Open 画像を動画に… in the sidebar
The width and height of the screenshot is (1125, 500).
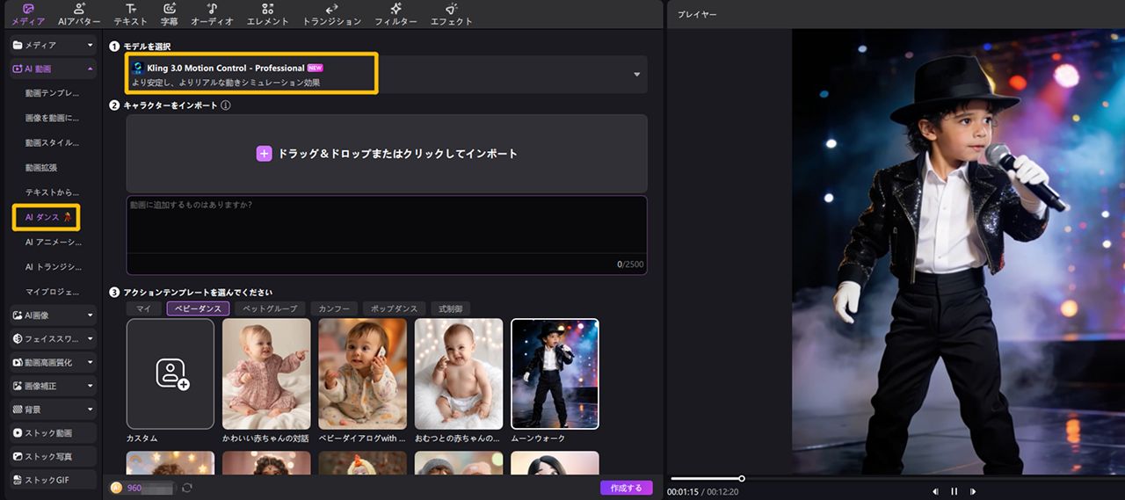pyautogui.click(x=53, y=118)
